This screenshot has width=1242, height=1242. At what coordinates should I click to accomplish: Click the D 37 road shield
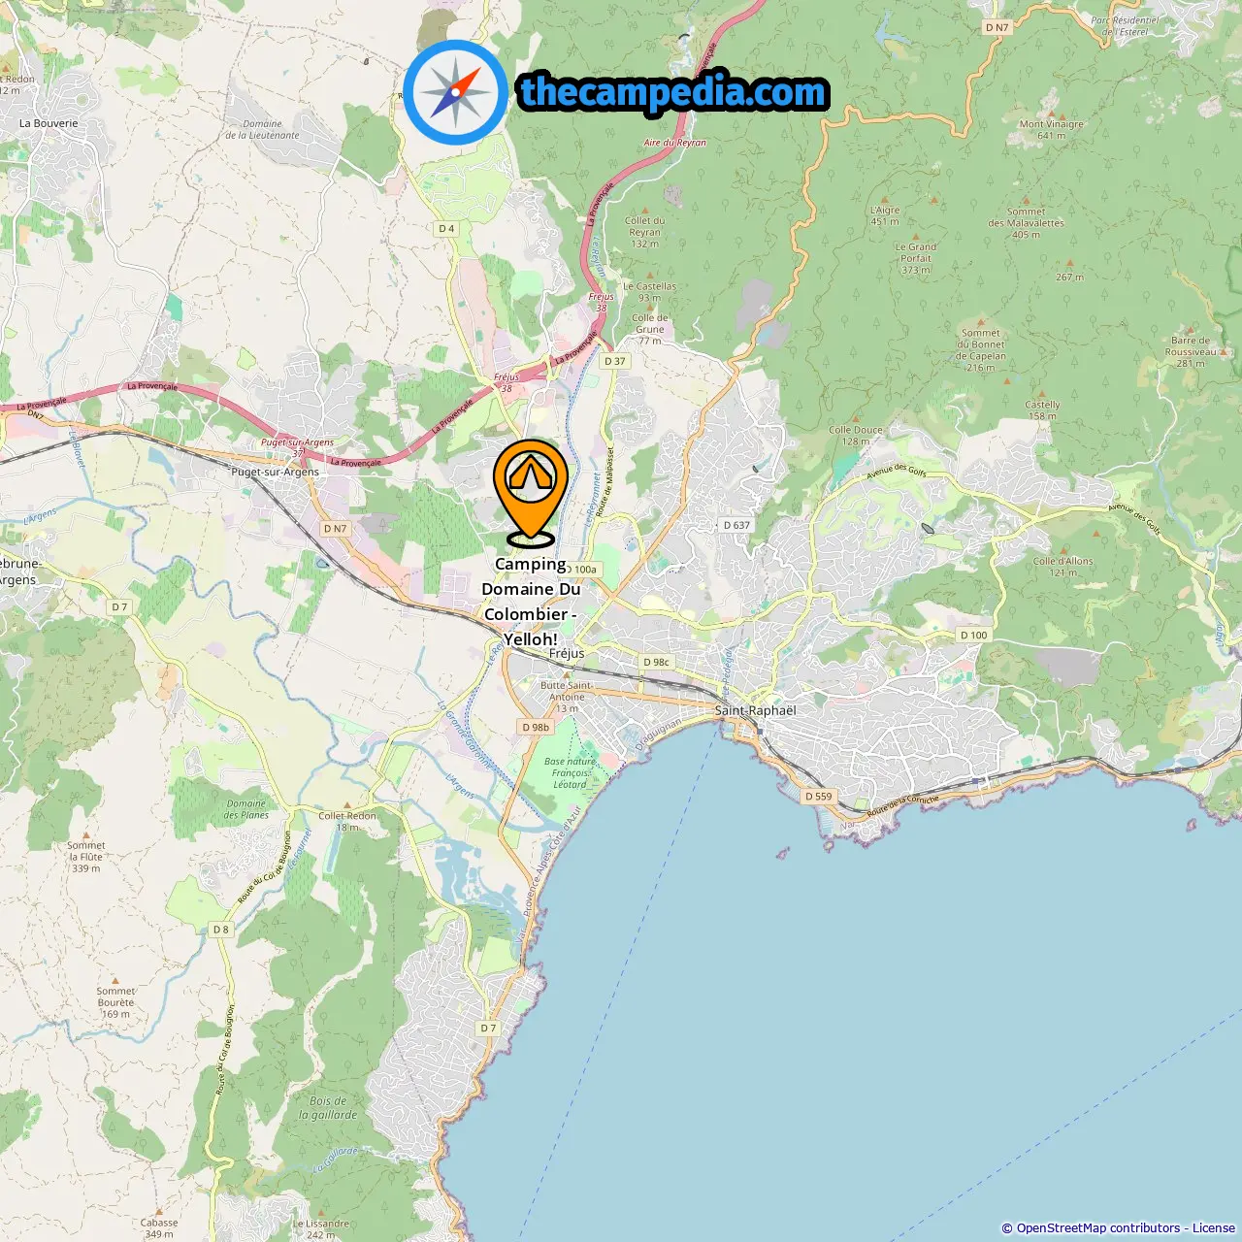coord(615,361)
